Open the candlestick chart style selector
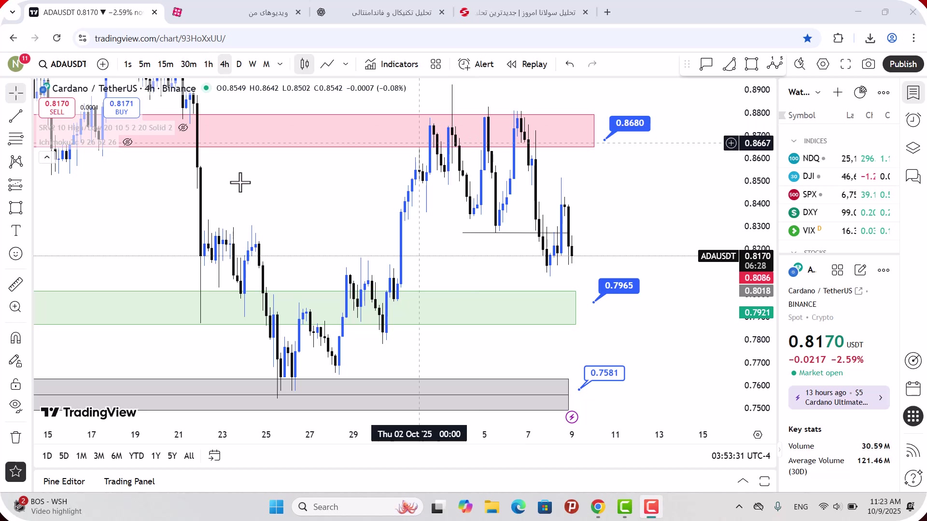Screen dimensions: 927x521 point(305,64)
